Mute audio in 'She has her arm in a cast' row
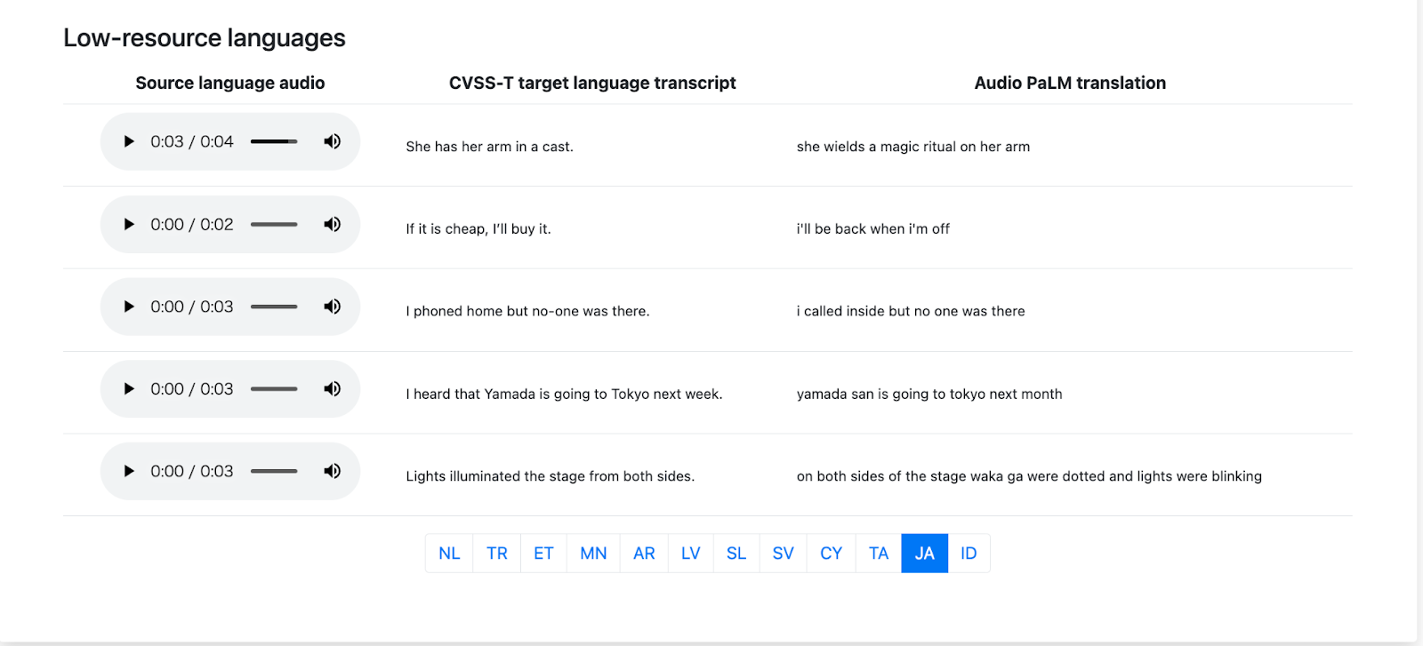 (332, 141)
